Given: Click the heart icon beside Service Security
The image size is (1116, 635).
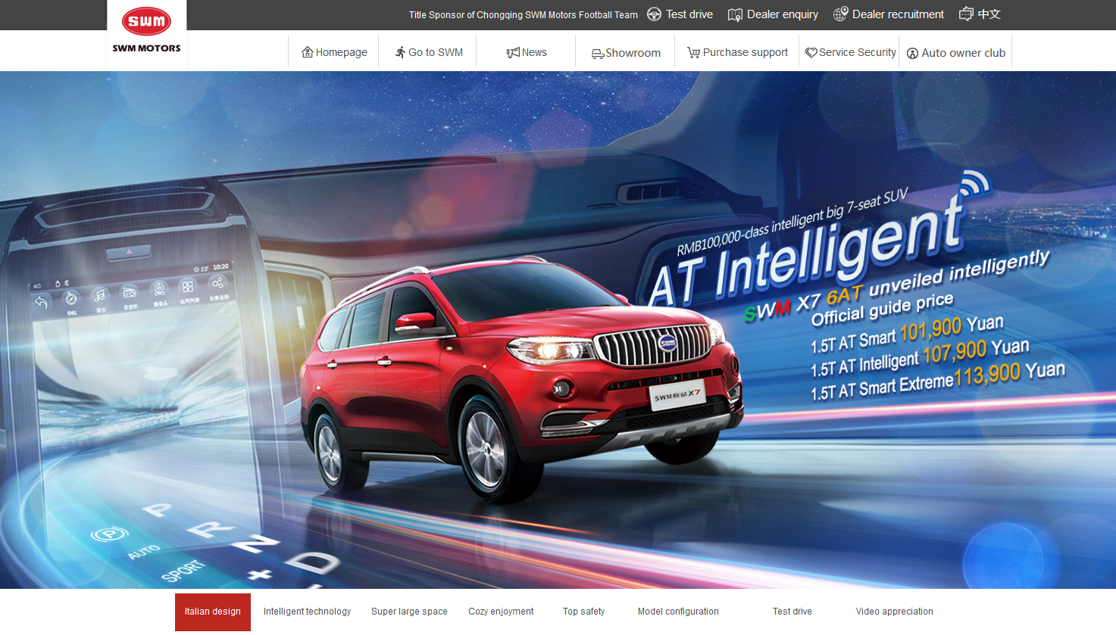Looking at the screenshot, I should (811, 52).
